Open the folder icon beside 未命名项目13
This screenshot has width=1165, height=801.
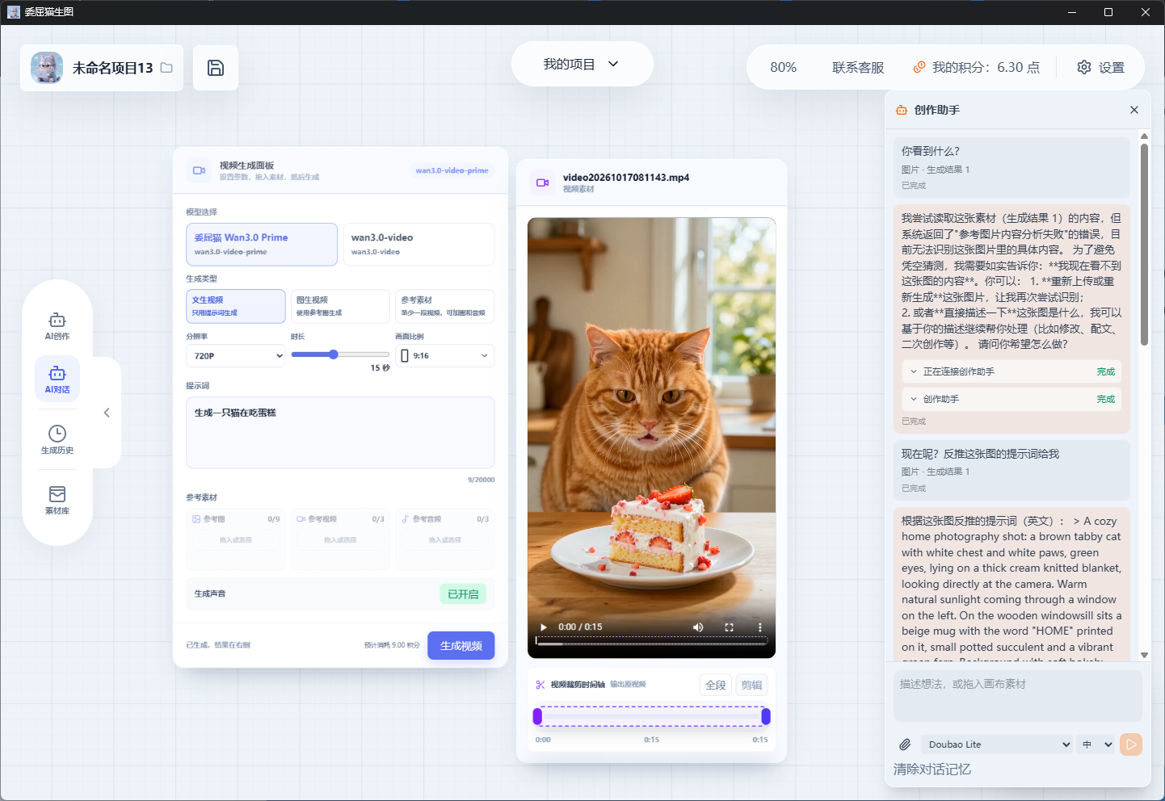coord(166,68)
